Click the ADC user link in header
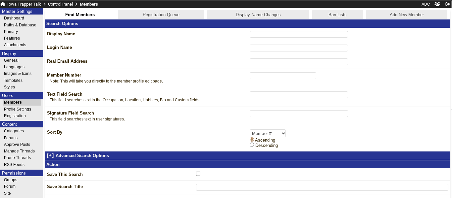The image size is (452, 198). coord(426,4)
